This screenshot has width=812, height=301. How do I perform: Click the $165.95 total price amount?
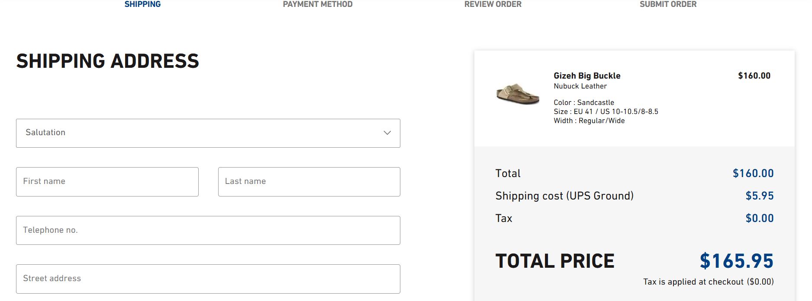click(736, 261)
